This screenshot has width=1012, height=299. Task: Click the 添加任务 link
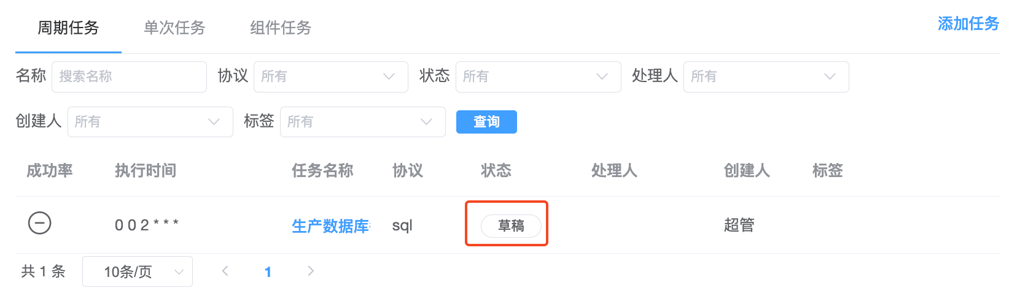(968, 23)
